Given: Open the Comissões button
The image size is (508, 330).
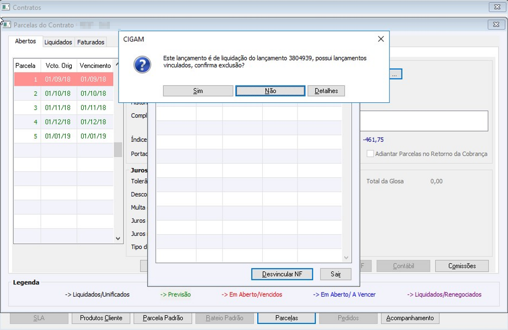Looking at the screenshot, I should coord(462,266).
